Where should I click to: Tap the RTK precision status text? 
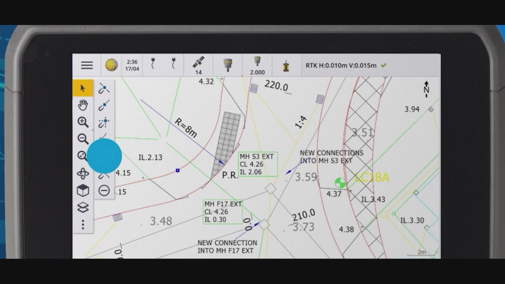tap(341, 66)
